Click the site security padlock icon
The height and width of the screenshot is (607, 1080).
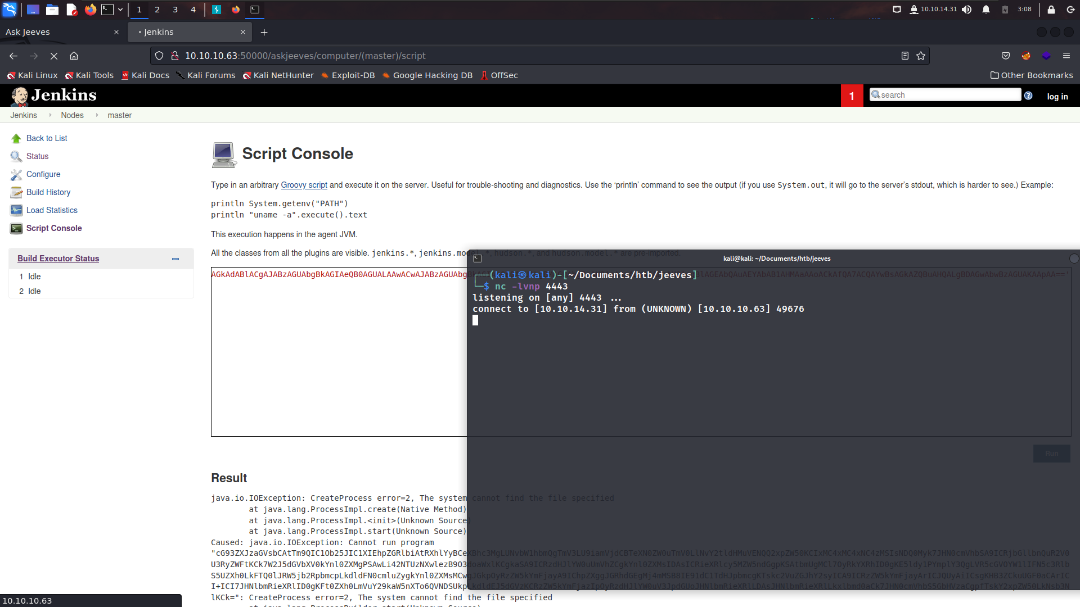pos(175,56)
